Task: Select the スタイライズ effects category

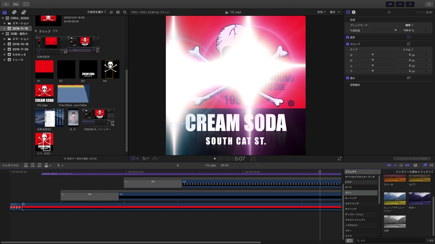Action: pyautogui.click(x=361, y=203)
